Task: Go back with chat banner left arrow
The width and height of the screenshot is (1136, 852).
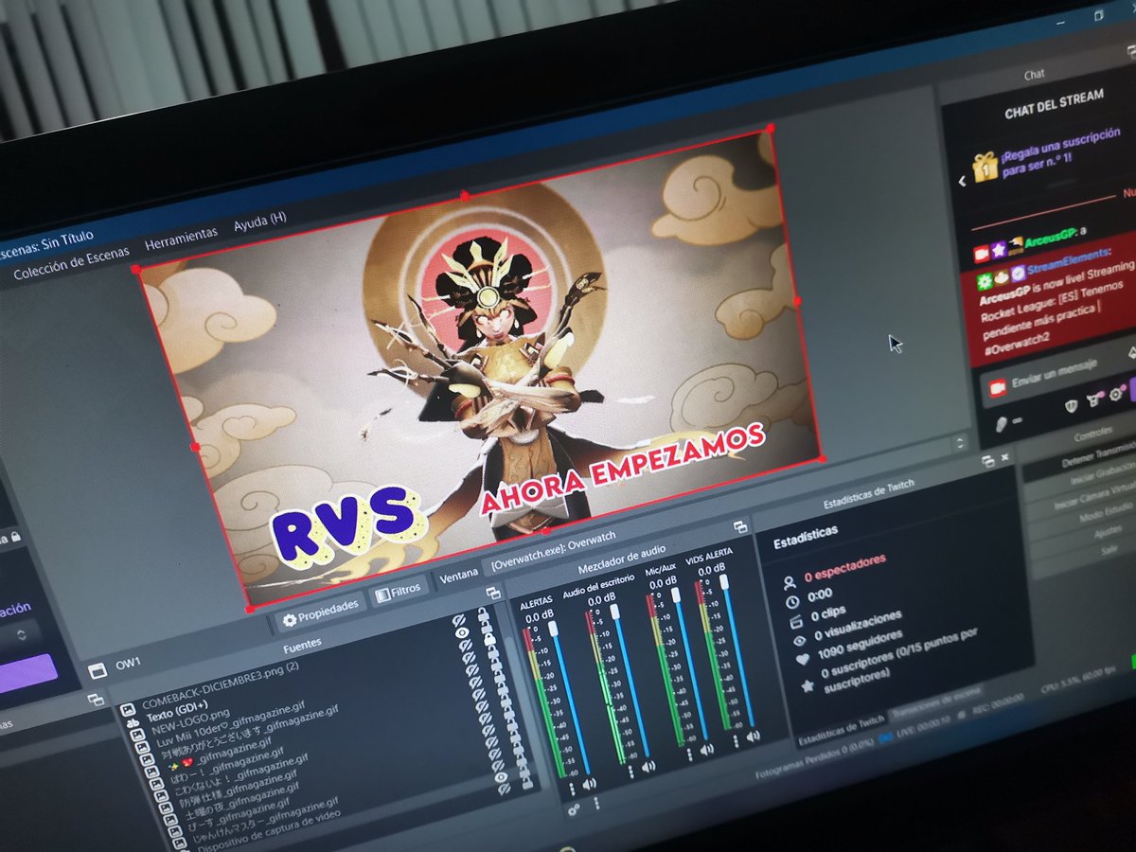Action: click(962, 181)
